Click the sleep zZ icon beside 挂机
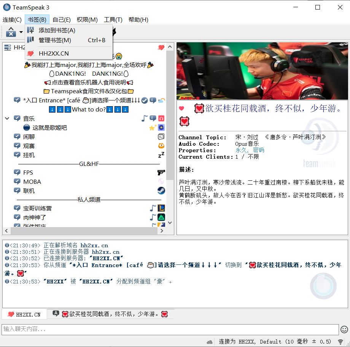The image size is (350, 347). coord(161,155)
